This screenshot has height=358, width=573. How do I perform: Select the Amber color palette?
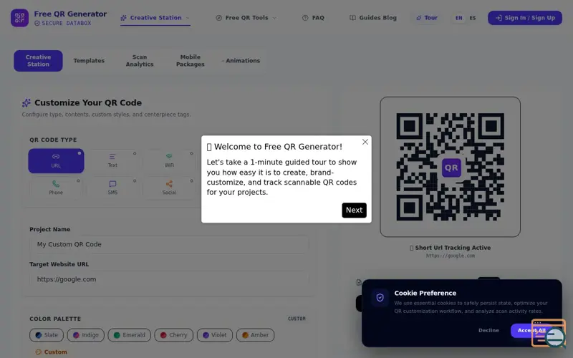pyautogui.click(x=255, y=335)
